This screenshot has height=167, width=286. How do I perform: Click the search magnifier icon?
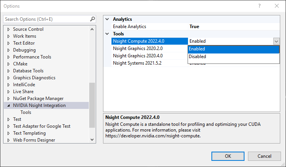pos(92,19)
